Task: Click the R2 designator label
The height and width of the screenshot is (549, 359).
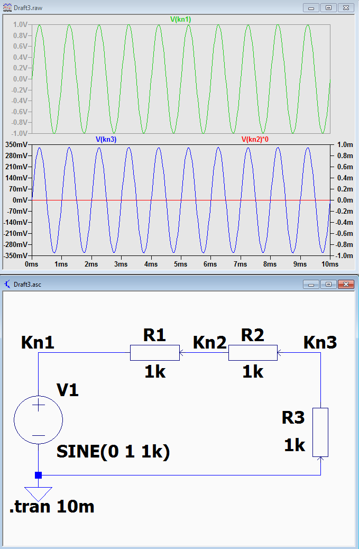Action: pyautogui.click(x=253, y=335)
